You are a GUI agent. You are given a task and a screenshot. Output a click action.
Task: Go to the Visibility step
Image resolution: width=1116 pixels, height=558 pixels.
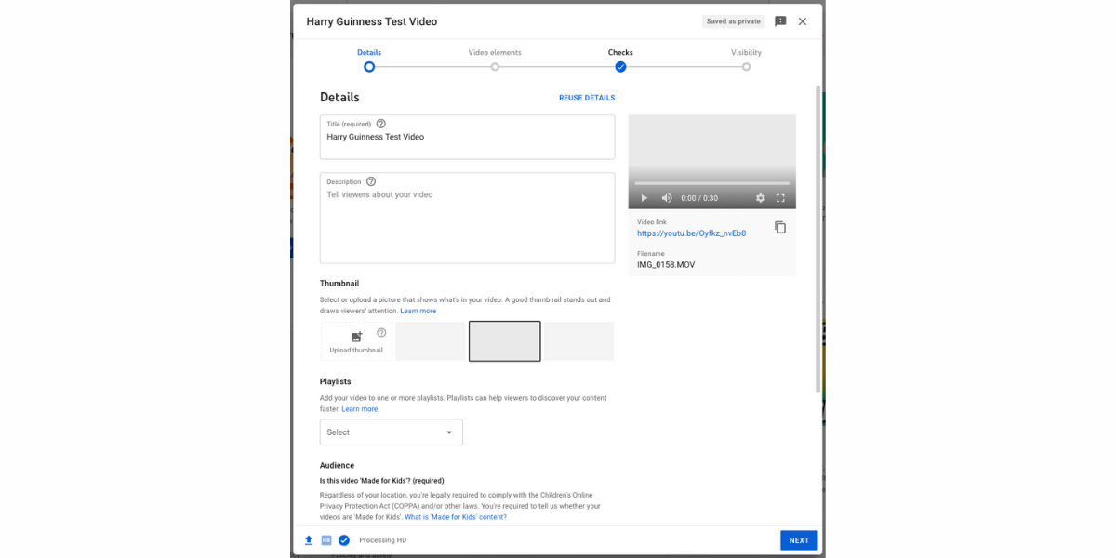[x=746, y=60]
